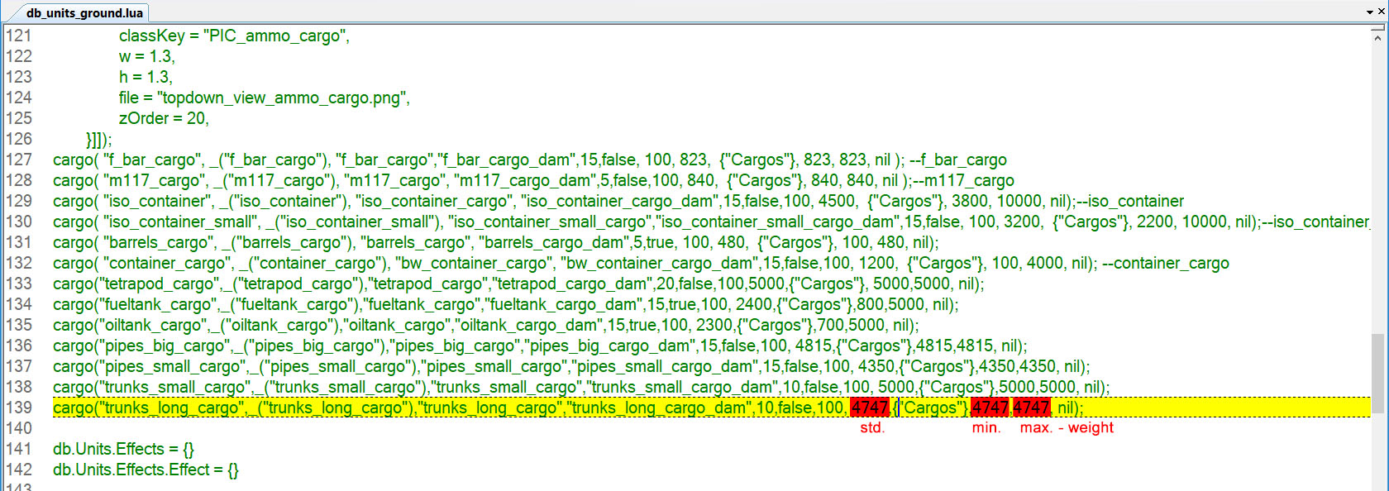Click line number 139 in the margin

pyautogui.click(x=19, y=408)
